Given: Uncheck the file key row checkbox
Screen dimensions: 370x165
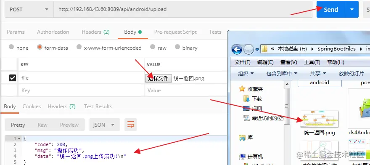Looking at the screenshot, I should 13,78.
